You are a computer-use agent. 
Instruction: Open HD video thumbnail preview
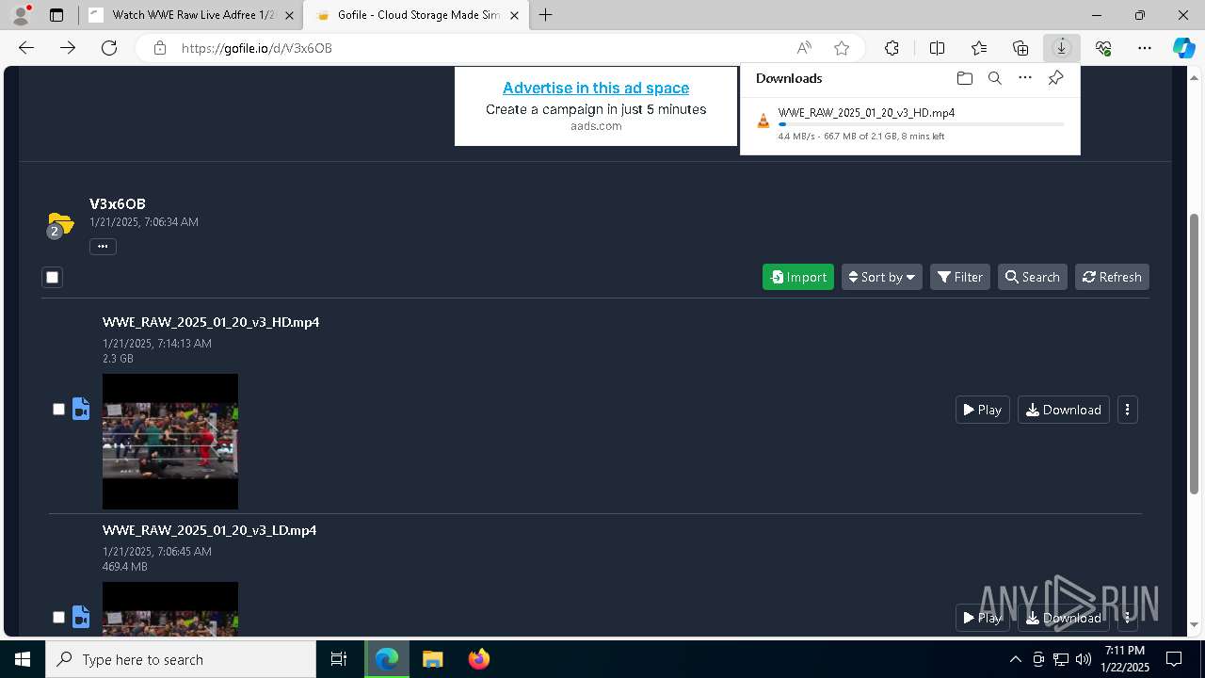pos(170,442)
